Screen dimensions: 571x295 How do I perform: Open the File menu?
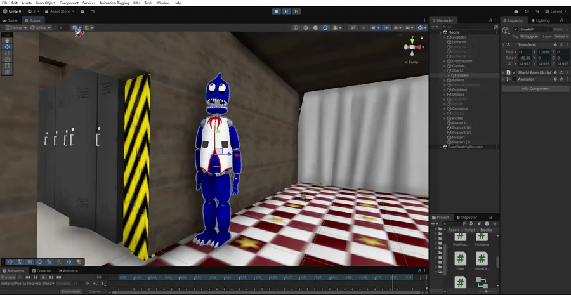[x=4, y=3]
